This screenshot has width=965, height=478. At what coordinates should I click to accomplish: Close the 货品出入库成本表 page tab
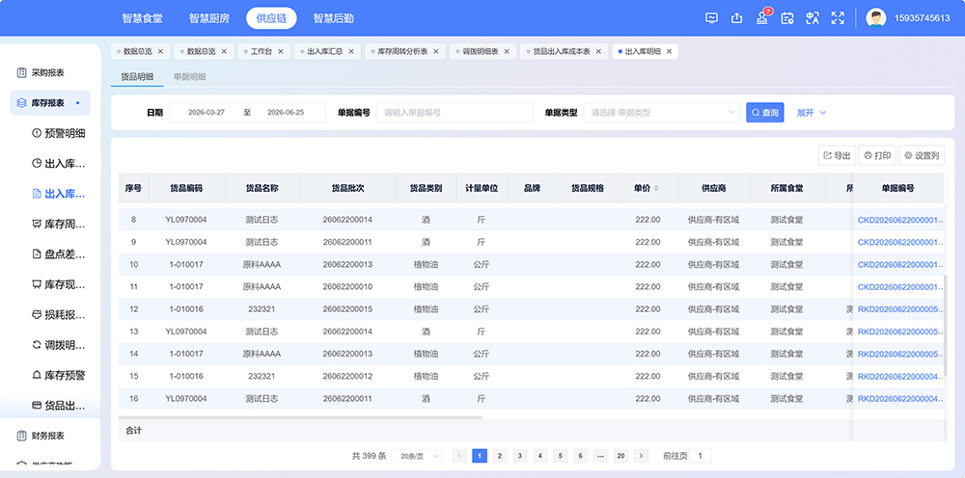coord(598,52)
